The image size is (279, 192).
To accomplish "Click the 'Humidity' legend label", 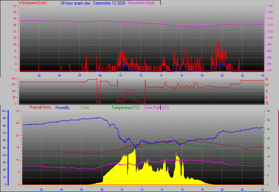I will coord(62,108).
